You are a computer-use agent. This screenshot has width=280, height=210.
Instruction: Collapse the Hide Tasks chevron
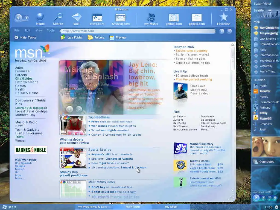[x=16, y=37]
